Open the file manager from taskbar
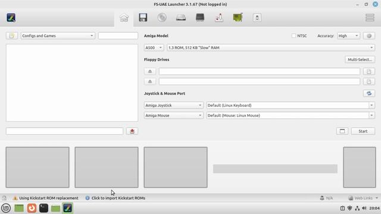This screenshot has height=214, width=381. 55,208
